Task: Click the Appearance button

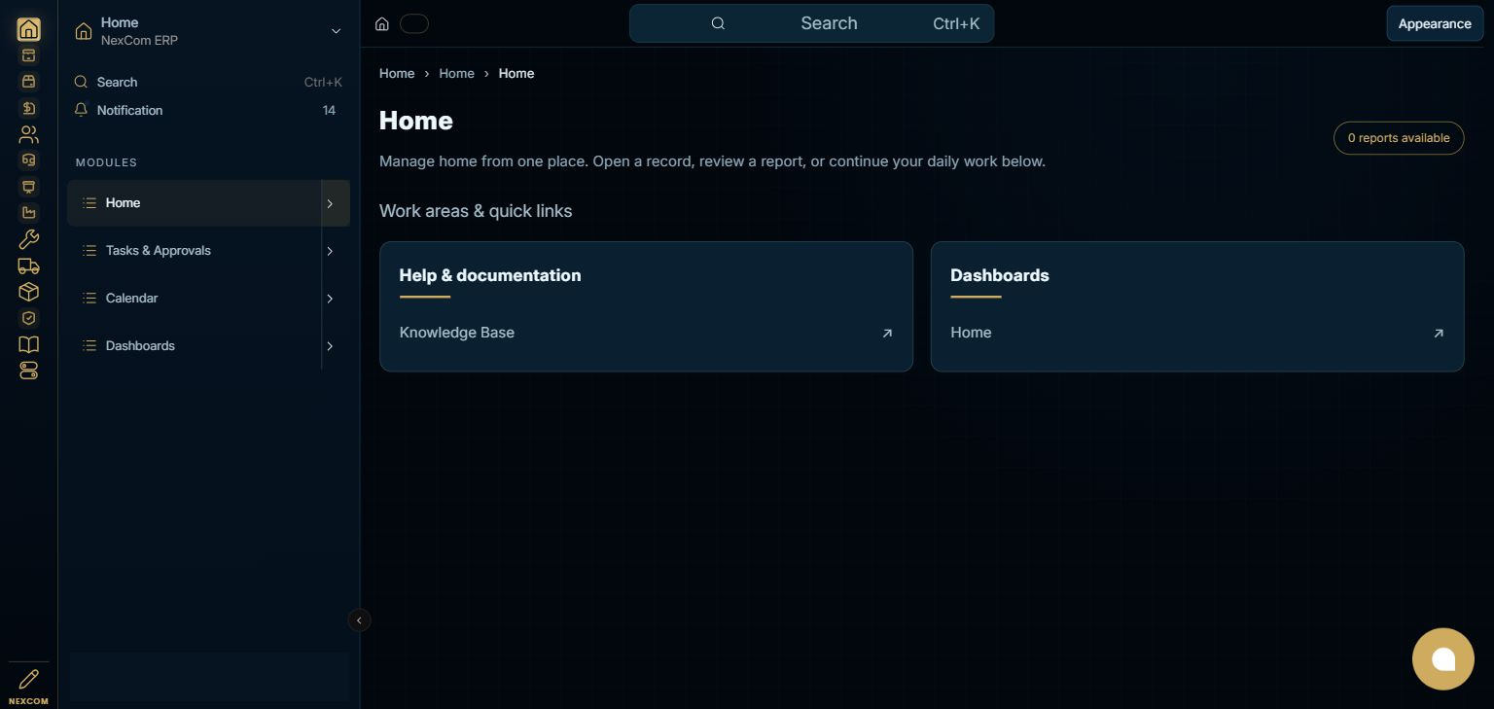Action: point(1435,24)
